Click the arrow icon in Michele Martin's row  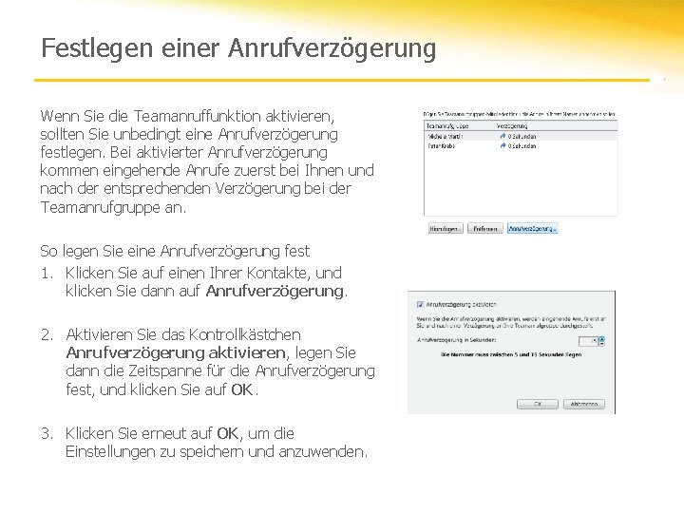(x=503, y=136)
